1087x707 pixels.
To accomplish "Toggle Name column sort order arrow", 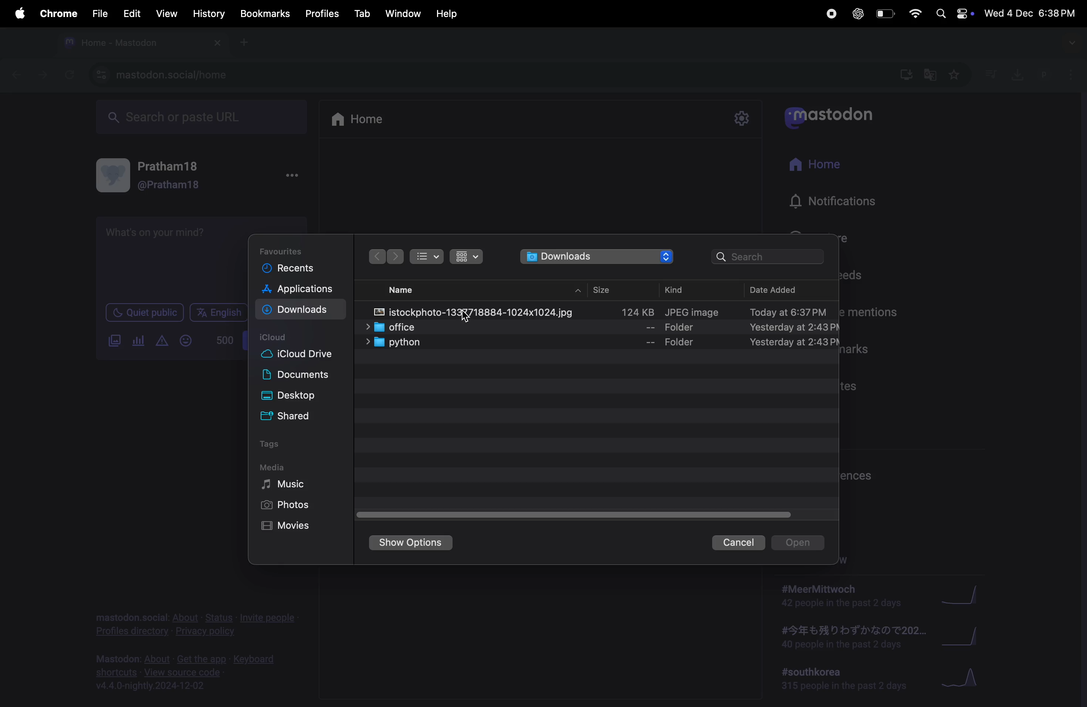I will [578, 291].
